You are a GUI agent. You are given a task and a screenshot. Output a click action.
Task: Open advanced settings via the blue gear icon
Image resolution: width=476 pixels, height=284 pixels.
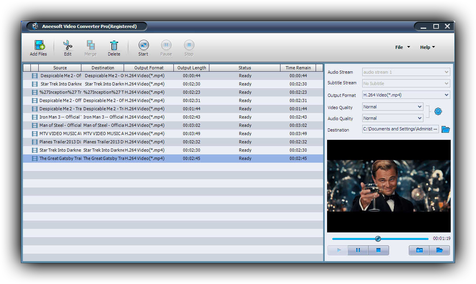pos(438,111)
